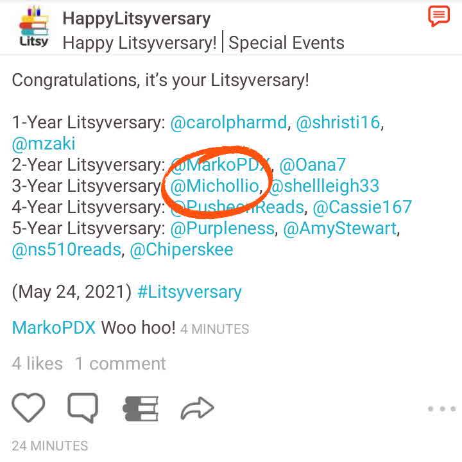Share post with arrow icon
Image resolution: width=462 pixels, height=462 pixels.
(x=197, y=408)
